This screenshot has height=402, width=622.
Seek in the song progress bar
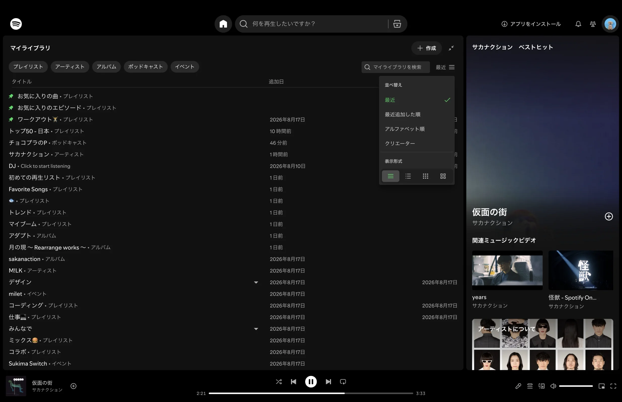tap(311, 393)
